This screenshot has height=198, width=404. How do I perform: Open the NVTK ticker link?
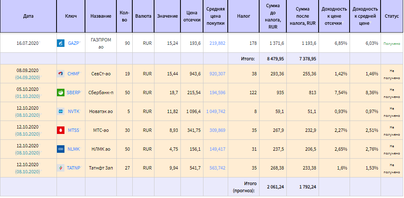pos(73,111)
